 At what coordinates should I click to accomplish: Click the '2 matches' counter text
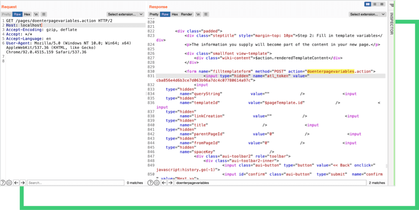coord(377,183)
